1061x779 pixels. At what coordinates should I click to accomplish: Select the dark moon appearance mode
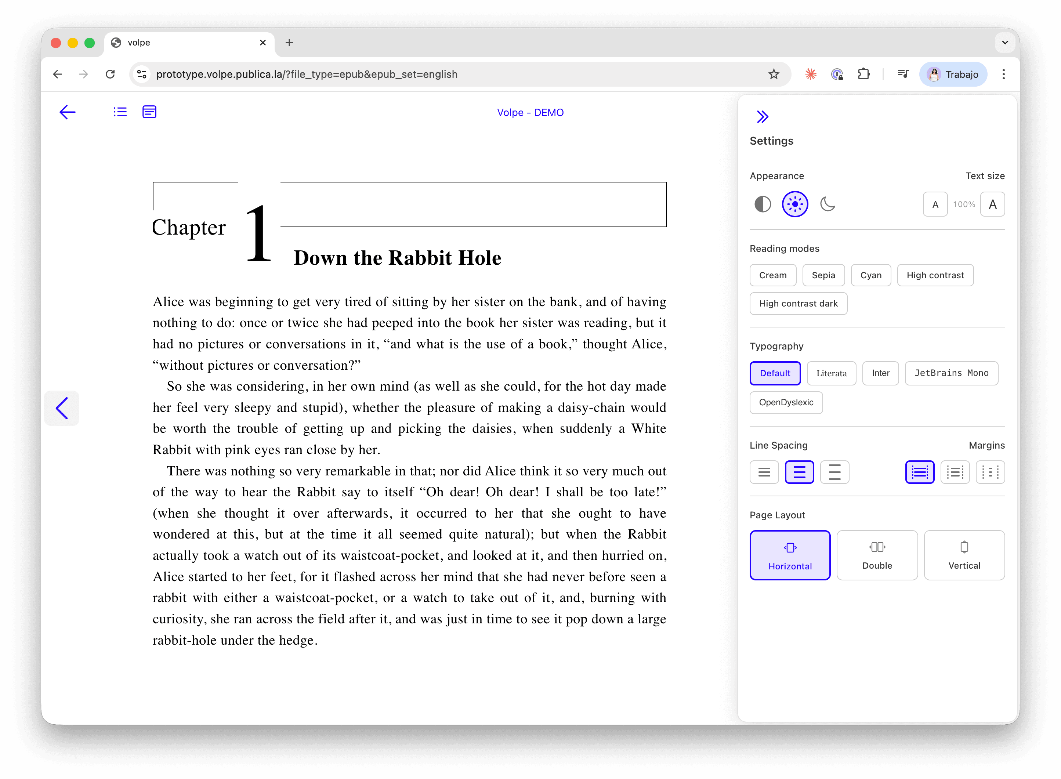828,204
